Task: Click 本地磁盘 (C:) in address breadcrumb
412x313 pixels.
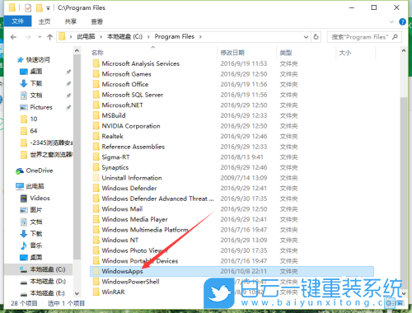Action: 124,36
